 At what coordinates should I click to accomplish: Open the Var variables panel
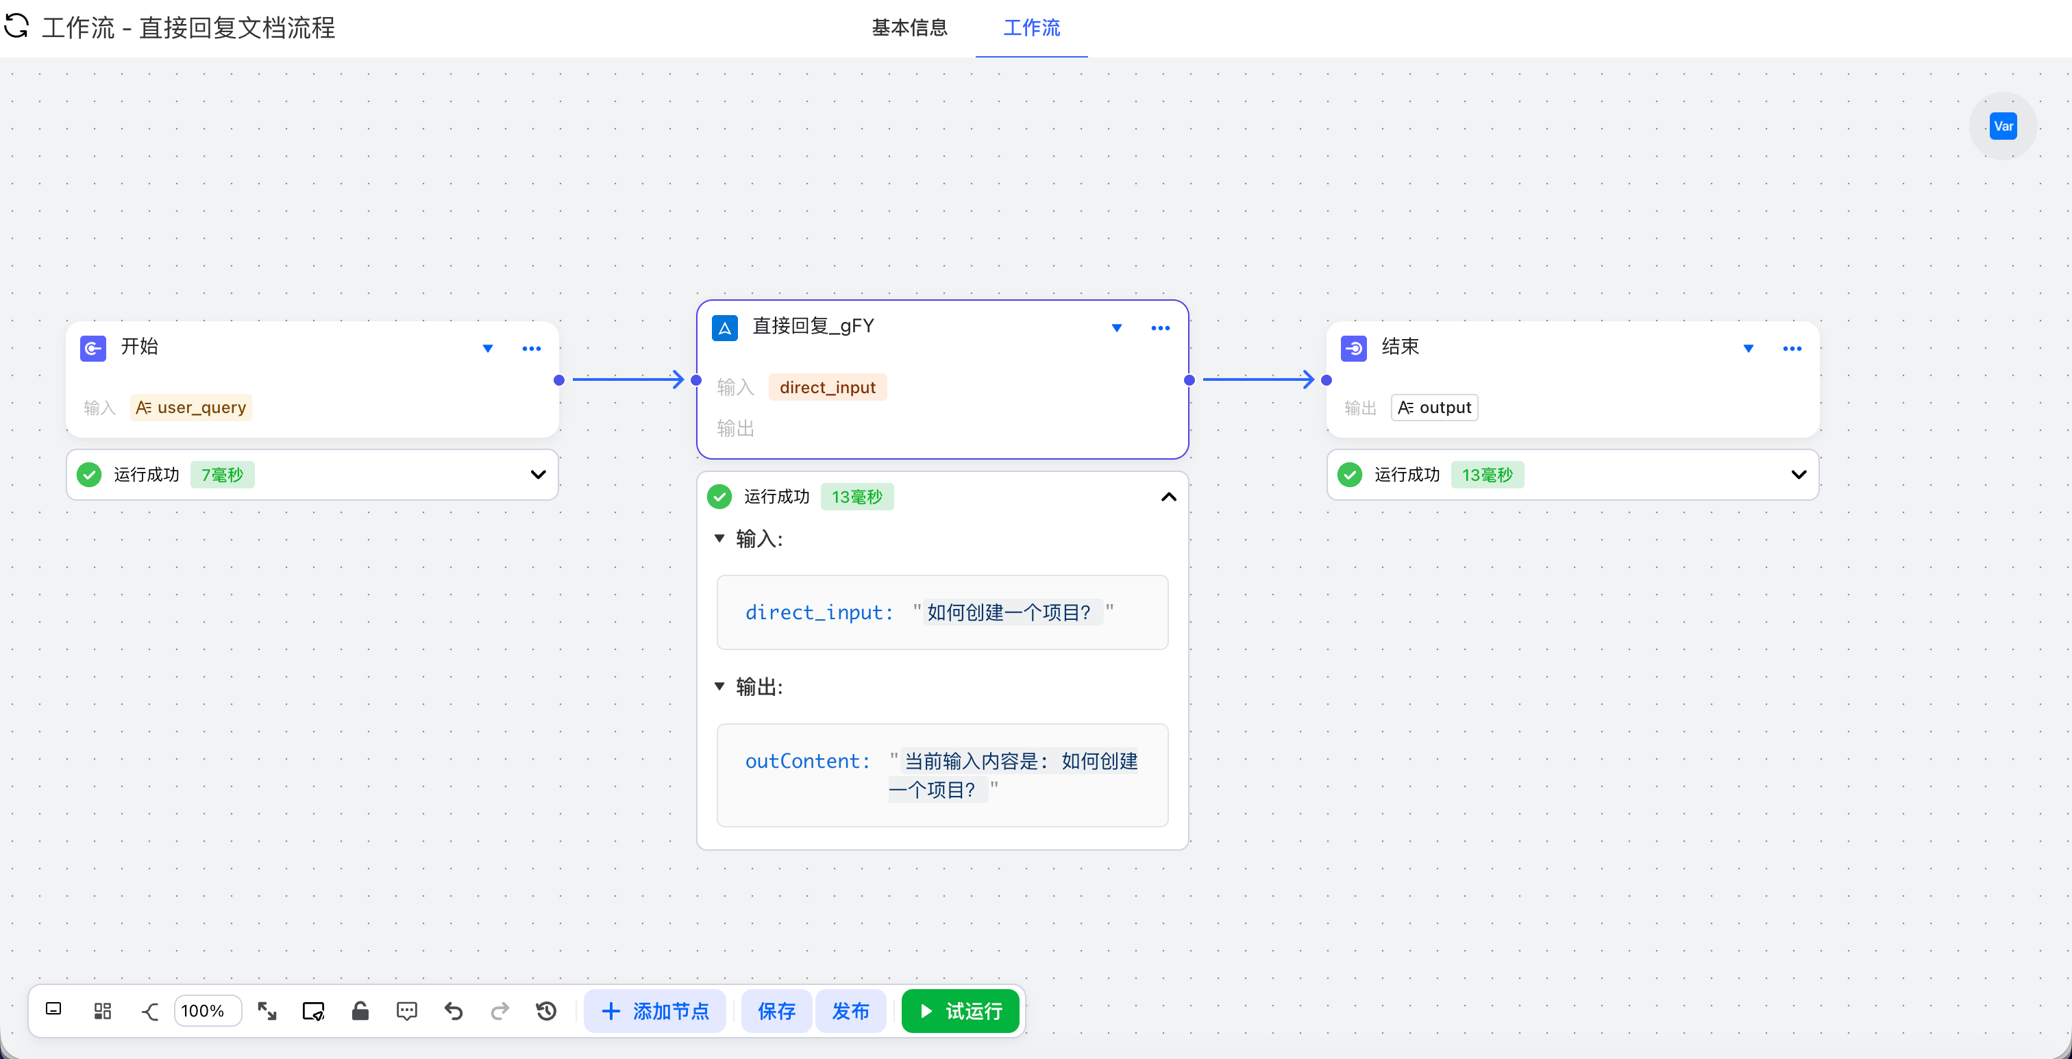tap(2002, 126)
